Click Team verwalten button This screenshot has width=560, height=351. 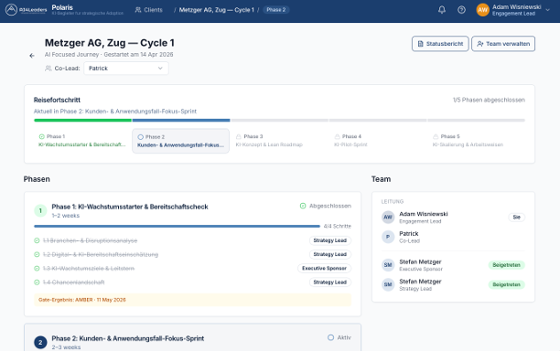click(503, 44)
